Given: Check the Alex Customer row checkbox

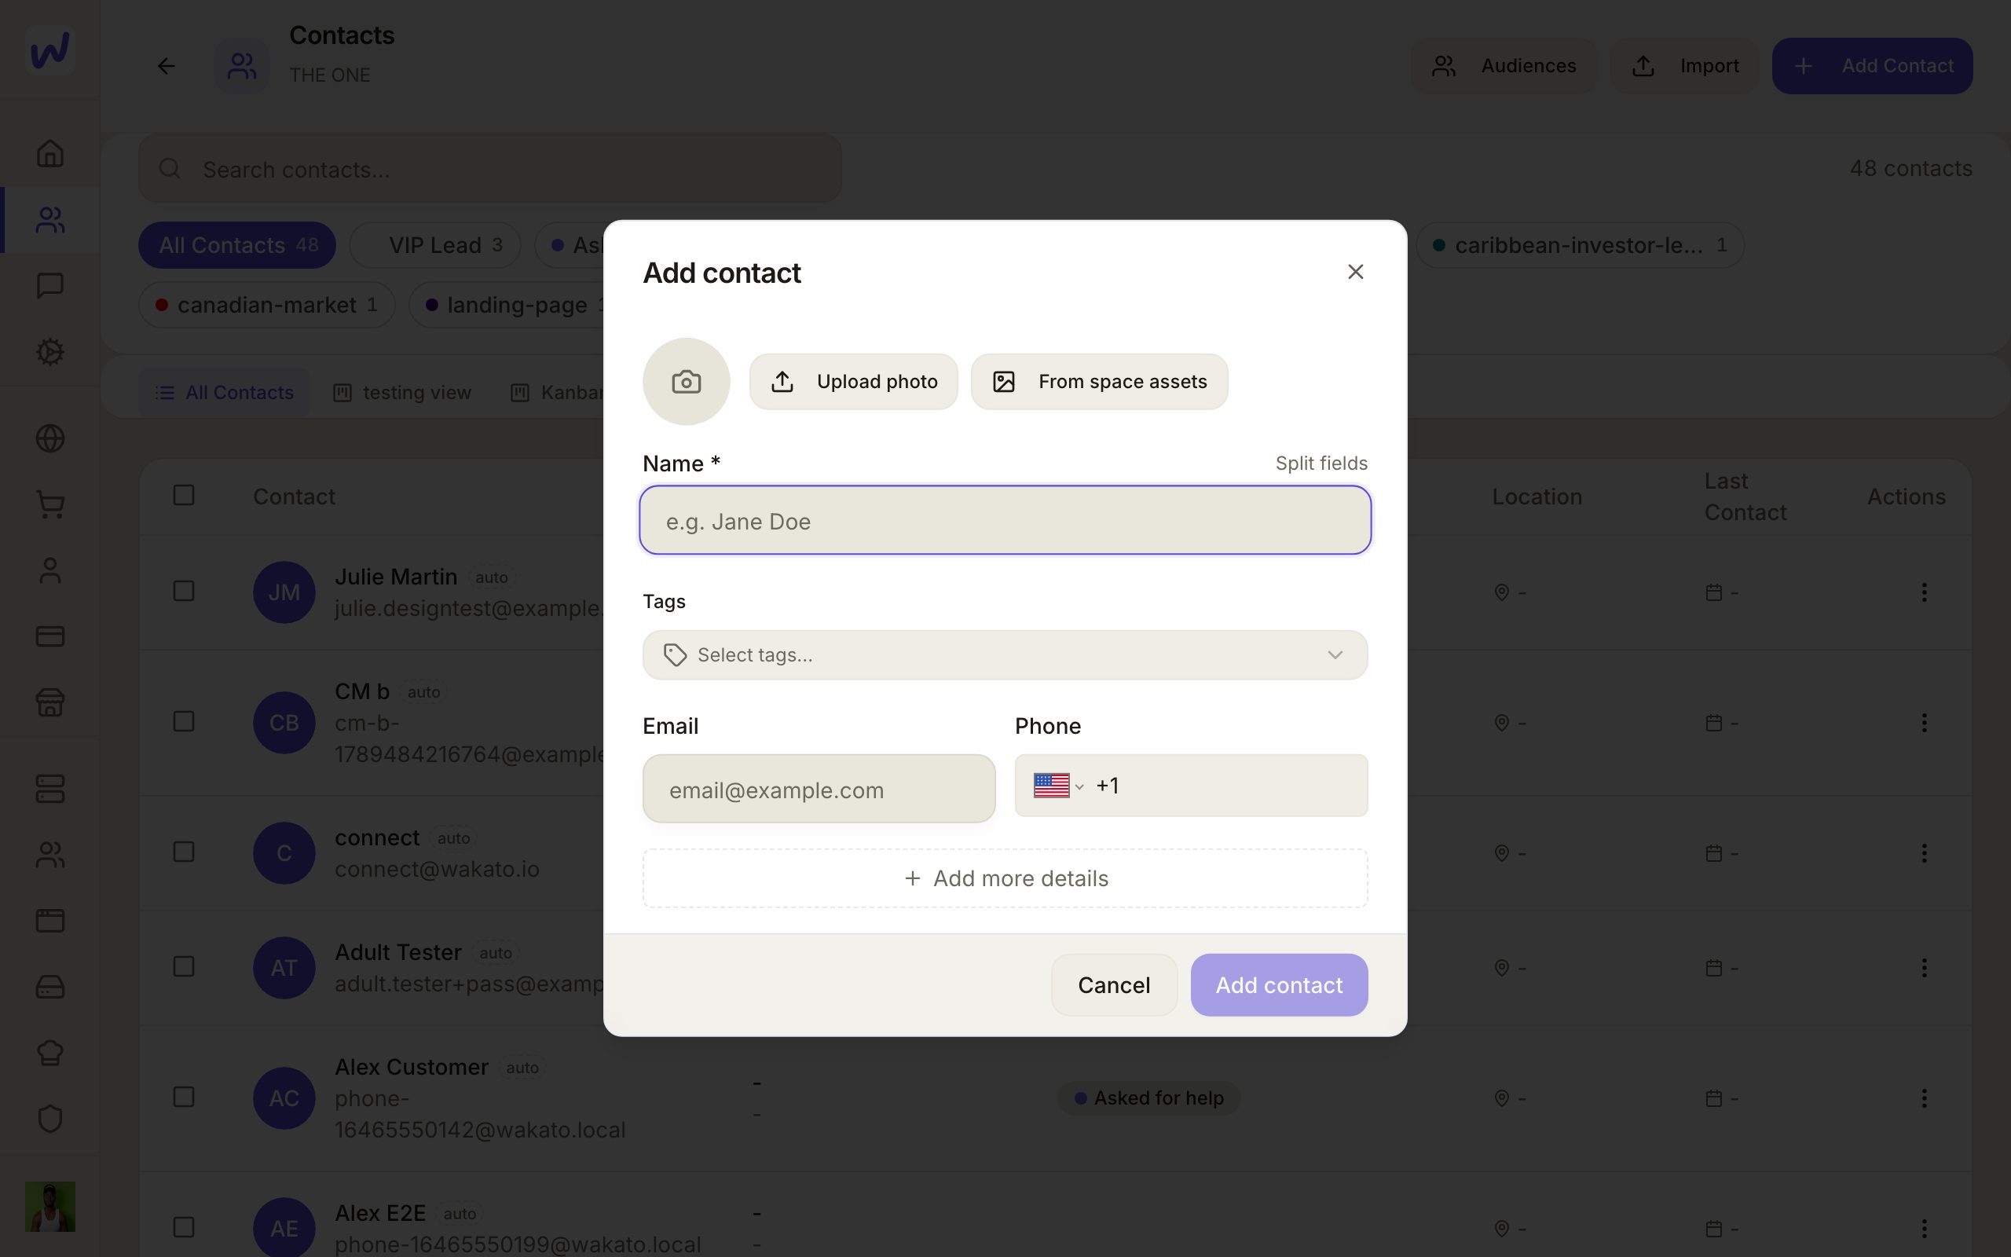Looking at the screenshot, I should pos(184,1098).
